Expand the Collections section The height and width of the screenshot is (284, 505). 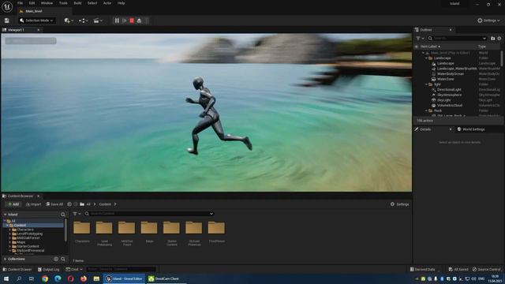(5, 260)
